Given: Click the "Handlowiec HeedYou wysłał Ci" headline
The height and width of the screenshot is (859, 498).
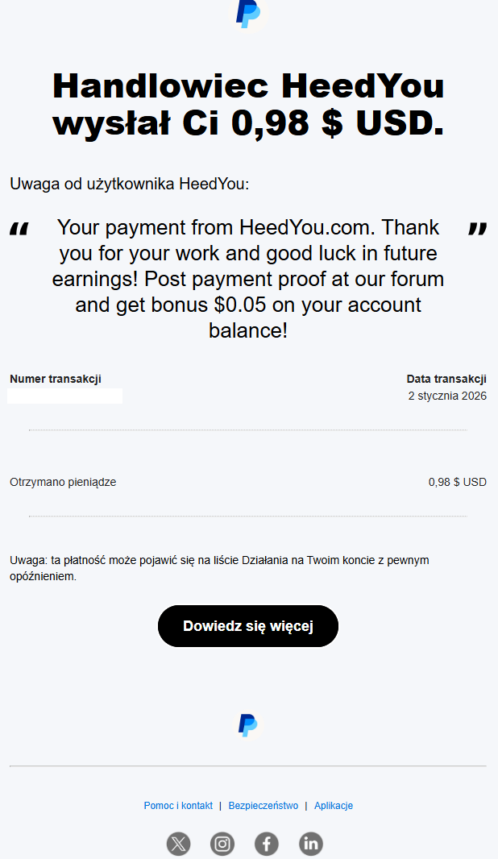Looking at the screenshot, I should [248, 105].
